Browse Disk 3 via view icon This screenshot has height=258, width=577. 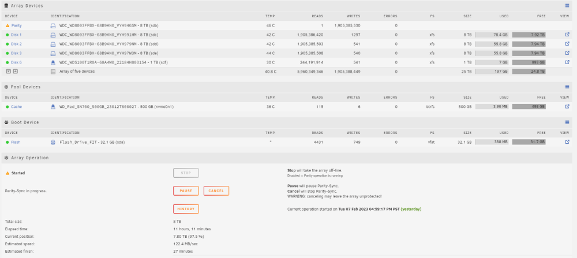(567, 53)
